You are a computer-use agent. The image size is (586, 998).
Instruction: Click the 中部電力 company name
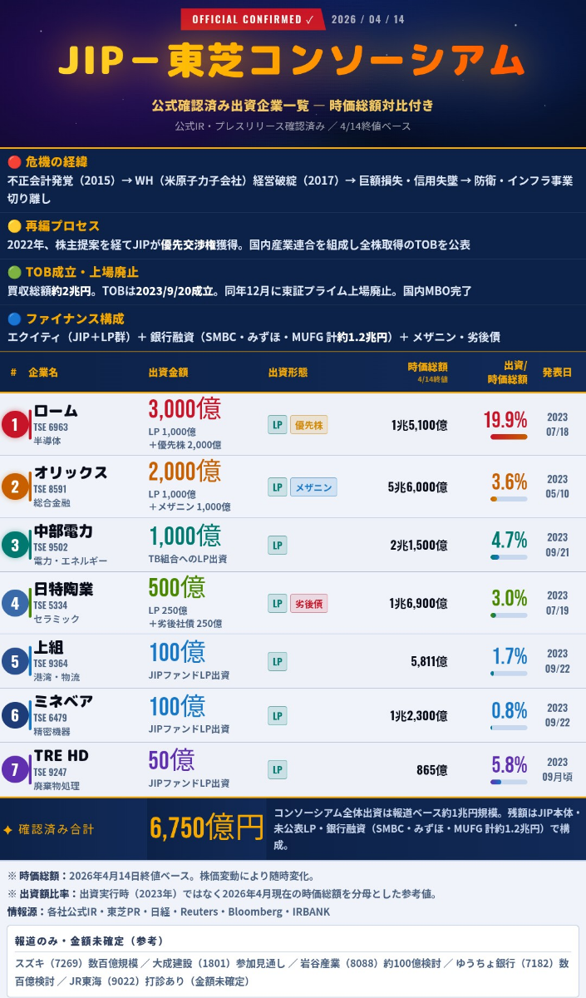coord(63,531)
